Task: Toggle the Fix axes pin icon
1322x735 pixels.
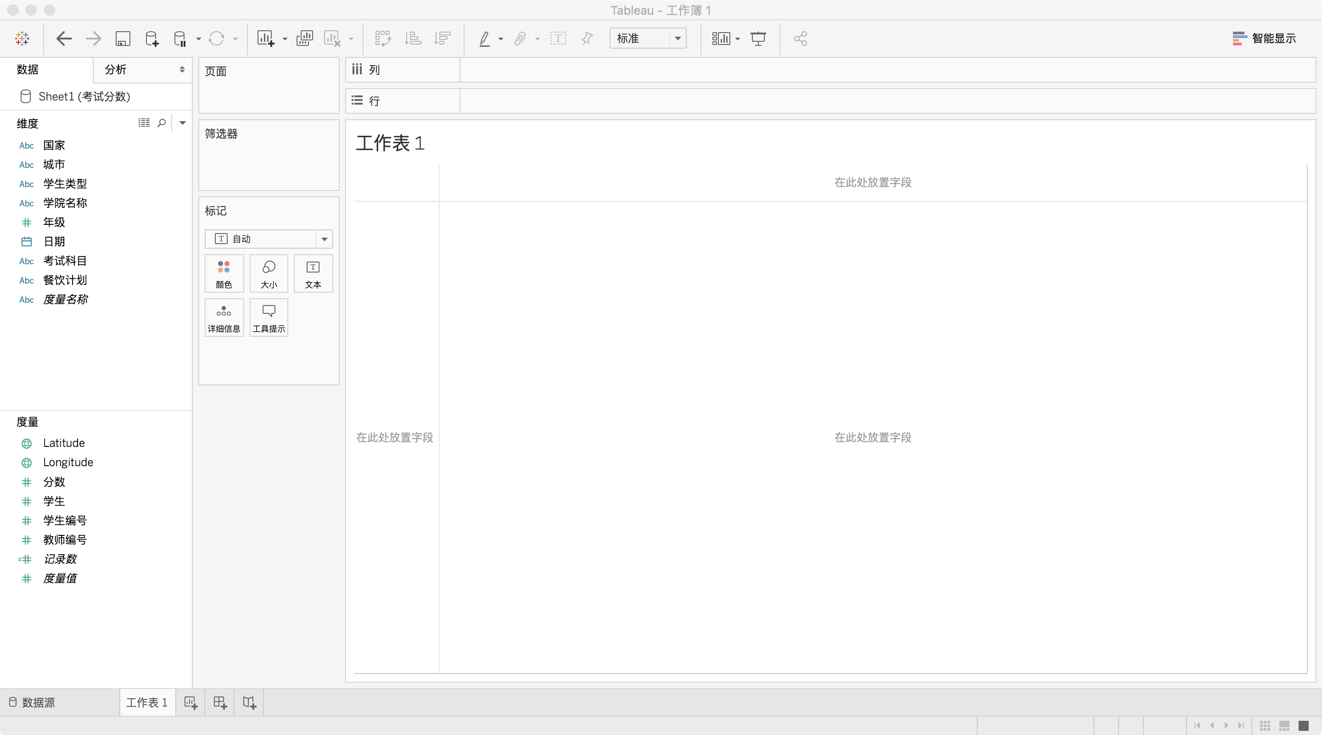Action: click(587, 39)
